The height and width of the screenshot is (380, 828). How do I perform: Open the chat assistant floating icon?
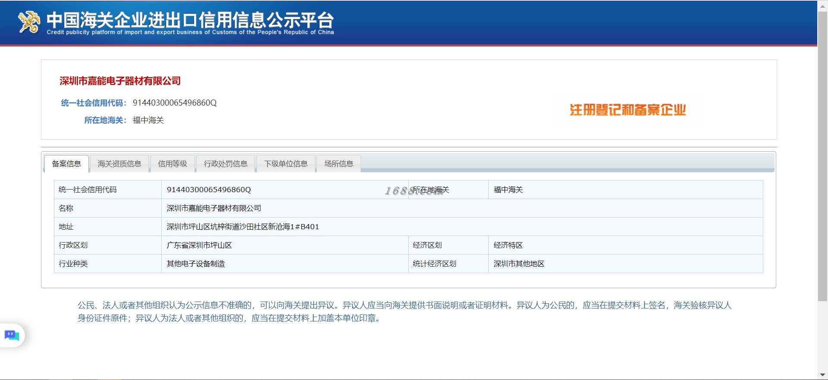pos(12,335)
